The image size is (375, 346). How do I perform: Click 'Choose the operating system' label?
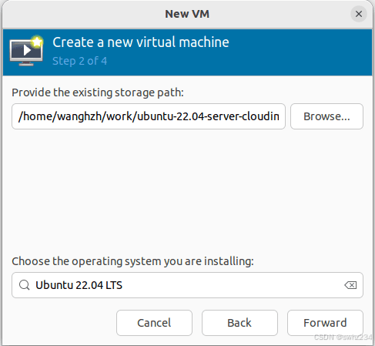tap(132, 261)
